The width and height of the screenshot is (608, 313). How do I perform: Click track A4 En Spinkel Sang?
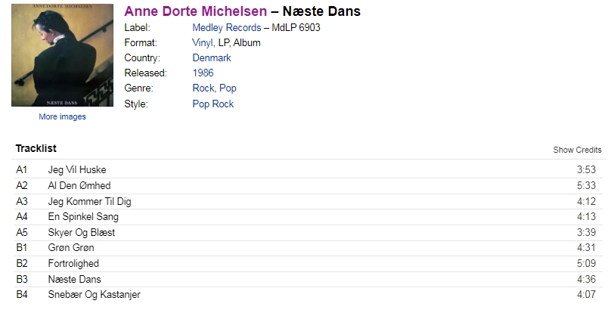[309, 216]
